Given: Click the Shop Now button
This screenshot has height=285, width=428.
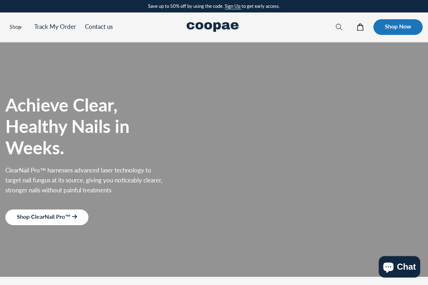Looking at the screenshot, I should [x=398, y=27].
